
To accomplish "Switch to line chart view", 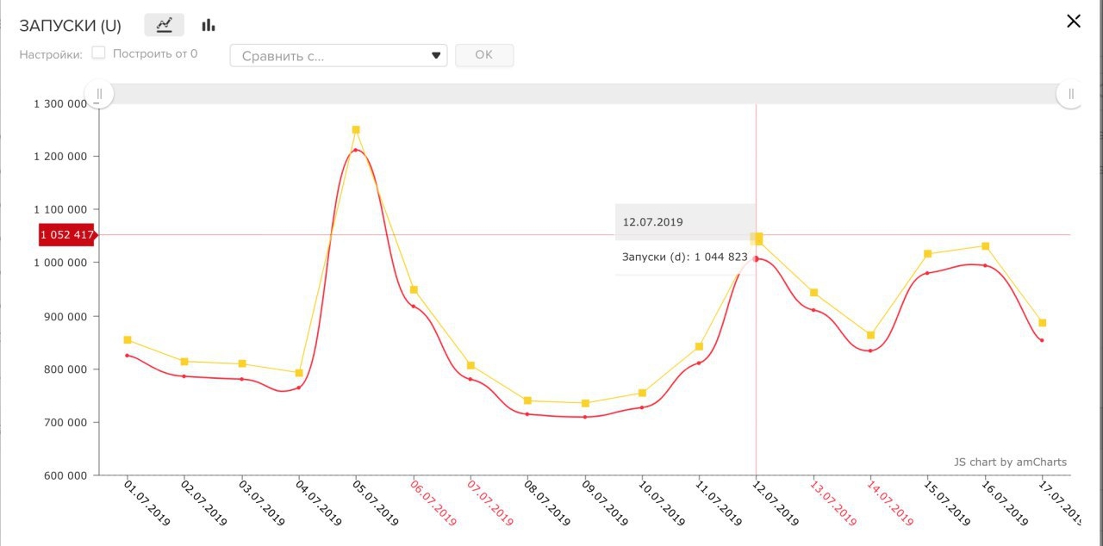I will (164, 25).
